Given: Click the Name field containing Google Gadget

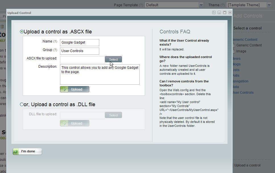Looking at the screenshot, I should tap(79, 42).
